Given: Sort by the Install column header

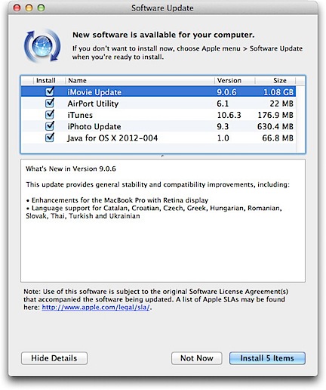Looking at the screenshot, I should click(46, 80).
